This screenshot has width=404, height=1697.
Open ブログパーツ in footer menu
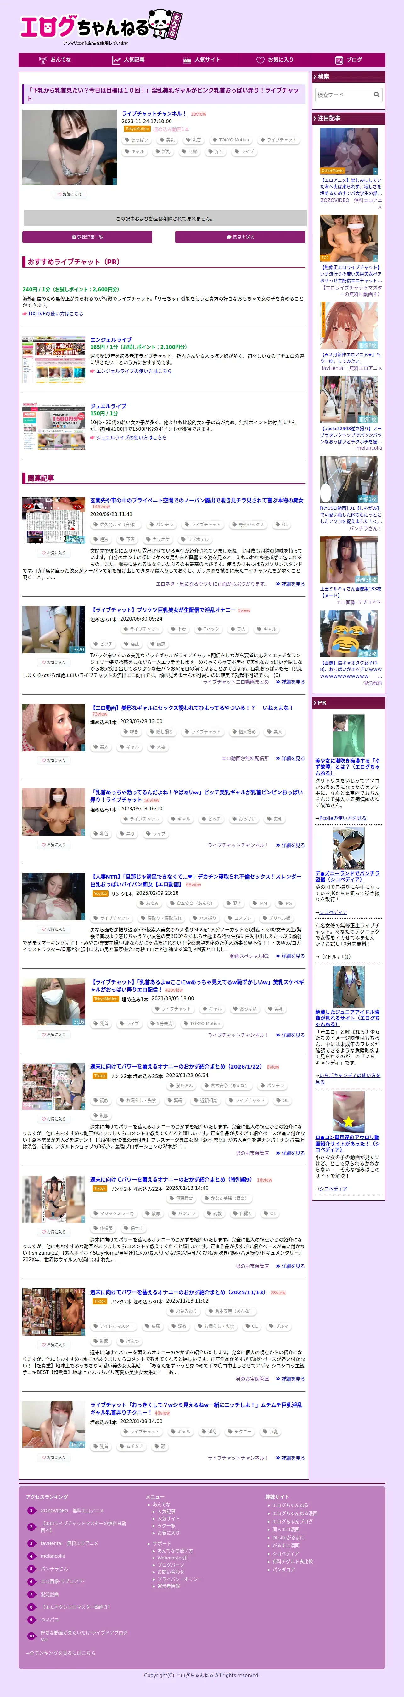171,1565
